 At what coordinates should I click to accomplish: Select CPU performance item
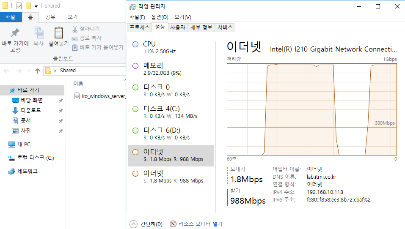point(171,47)
